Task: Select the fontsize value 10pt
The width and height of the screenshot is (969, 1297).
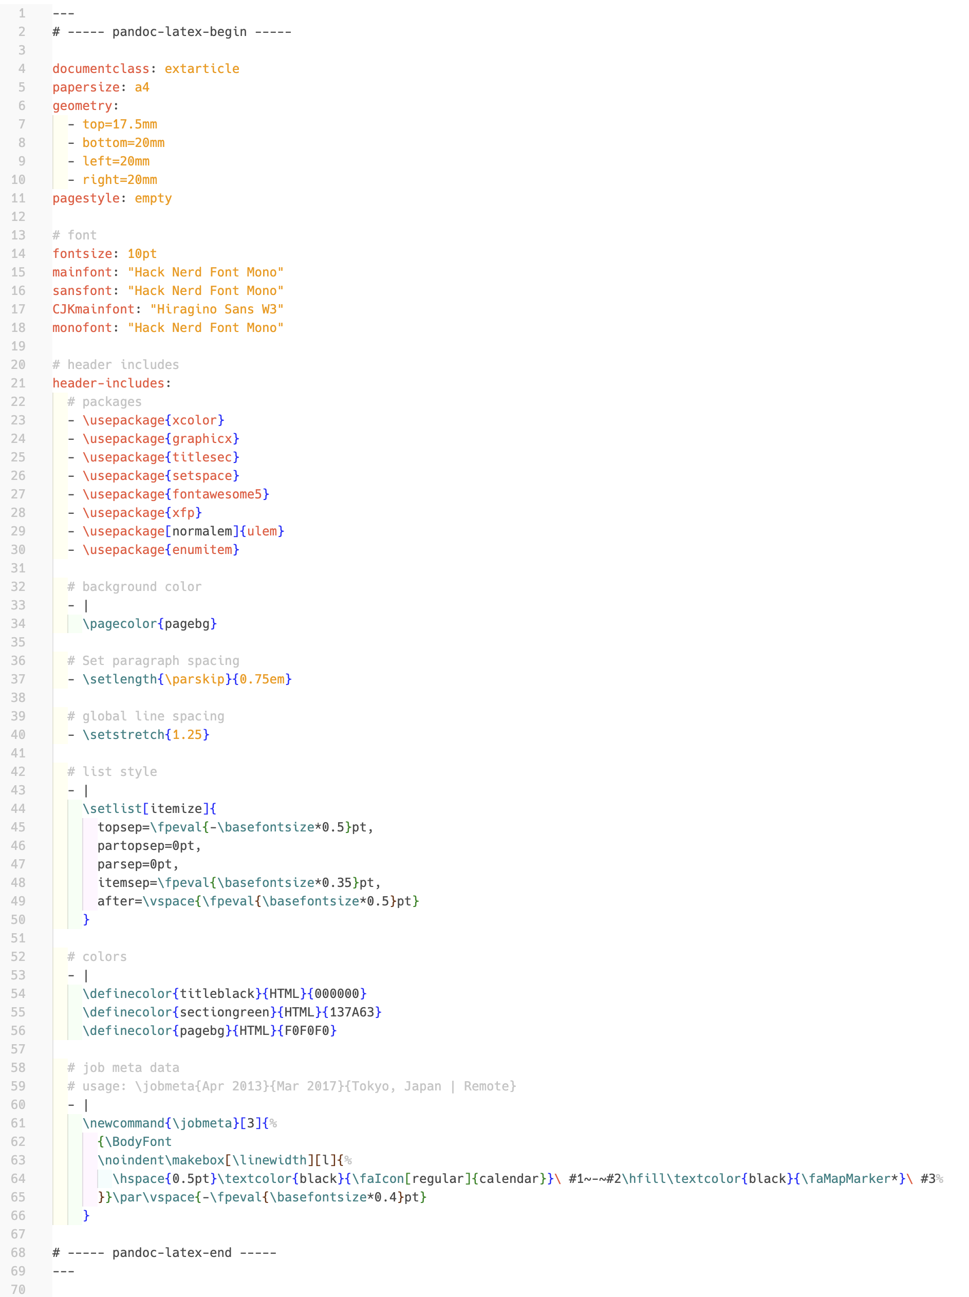Action: click(141, 254)
